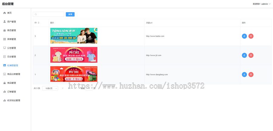Click the 新增 button
The height and width of the screenshot is (131, 273).
(70, 15)
